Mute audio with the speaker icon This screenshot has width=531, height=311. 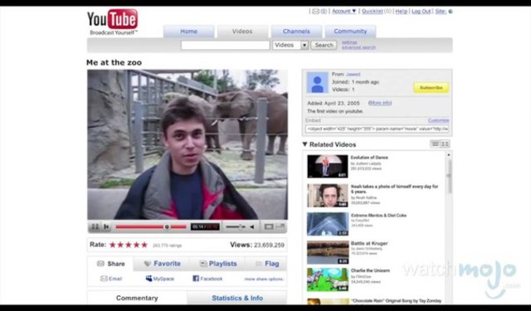click(252, 226)
